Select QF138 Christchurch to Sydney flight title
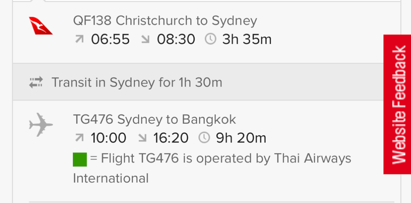This screenshot has width=411, height=203. tap(165, 21)
